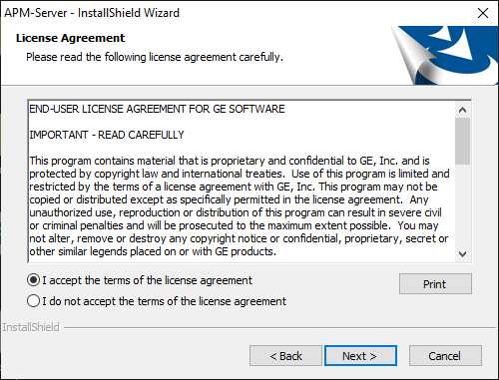Image resolution: width=499 pixels, height=380 pixels.
Task: Click the InstallShield page-curl banner graphic
Action: tap(444, 55)
